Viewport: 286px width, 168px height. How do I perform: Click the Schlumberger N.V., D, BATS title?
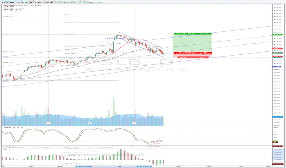(22, 5)
